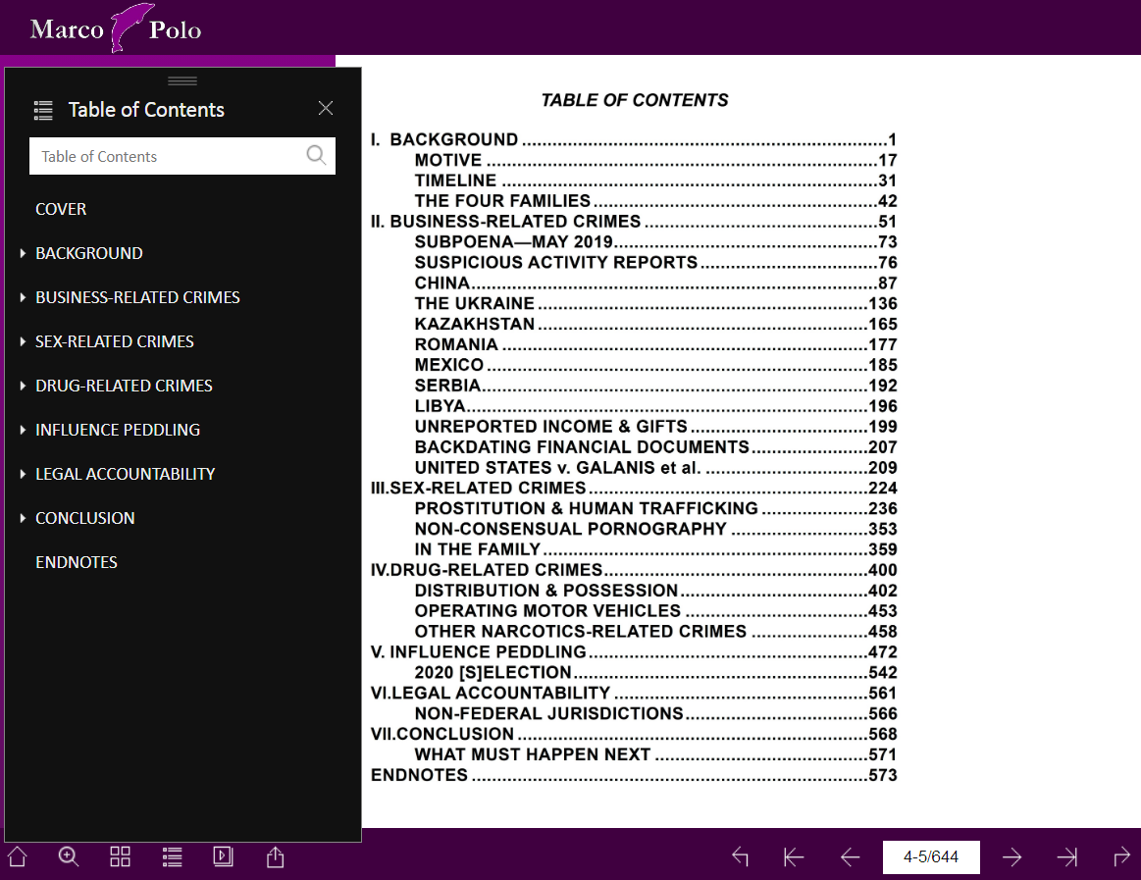Go to the previous page
Image resolution: width=1141 pixels, height=880 pixels.
[x=850, y=856]
